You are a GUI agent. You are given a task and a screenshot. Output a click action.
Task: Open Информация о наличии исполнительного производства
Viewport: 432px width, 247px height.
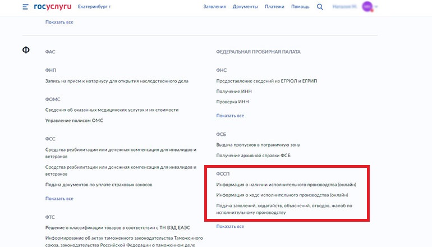click(286, 185)
